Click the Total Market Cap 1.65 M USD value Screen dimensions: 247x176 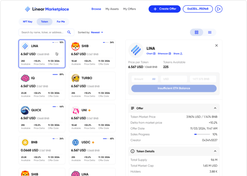pyautogui.click(x=210, y=166)
